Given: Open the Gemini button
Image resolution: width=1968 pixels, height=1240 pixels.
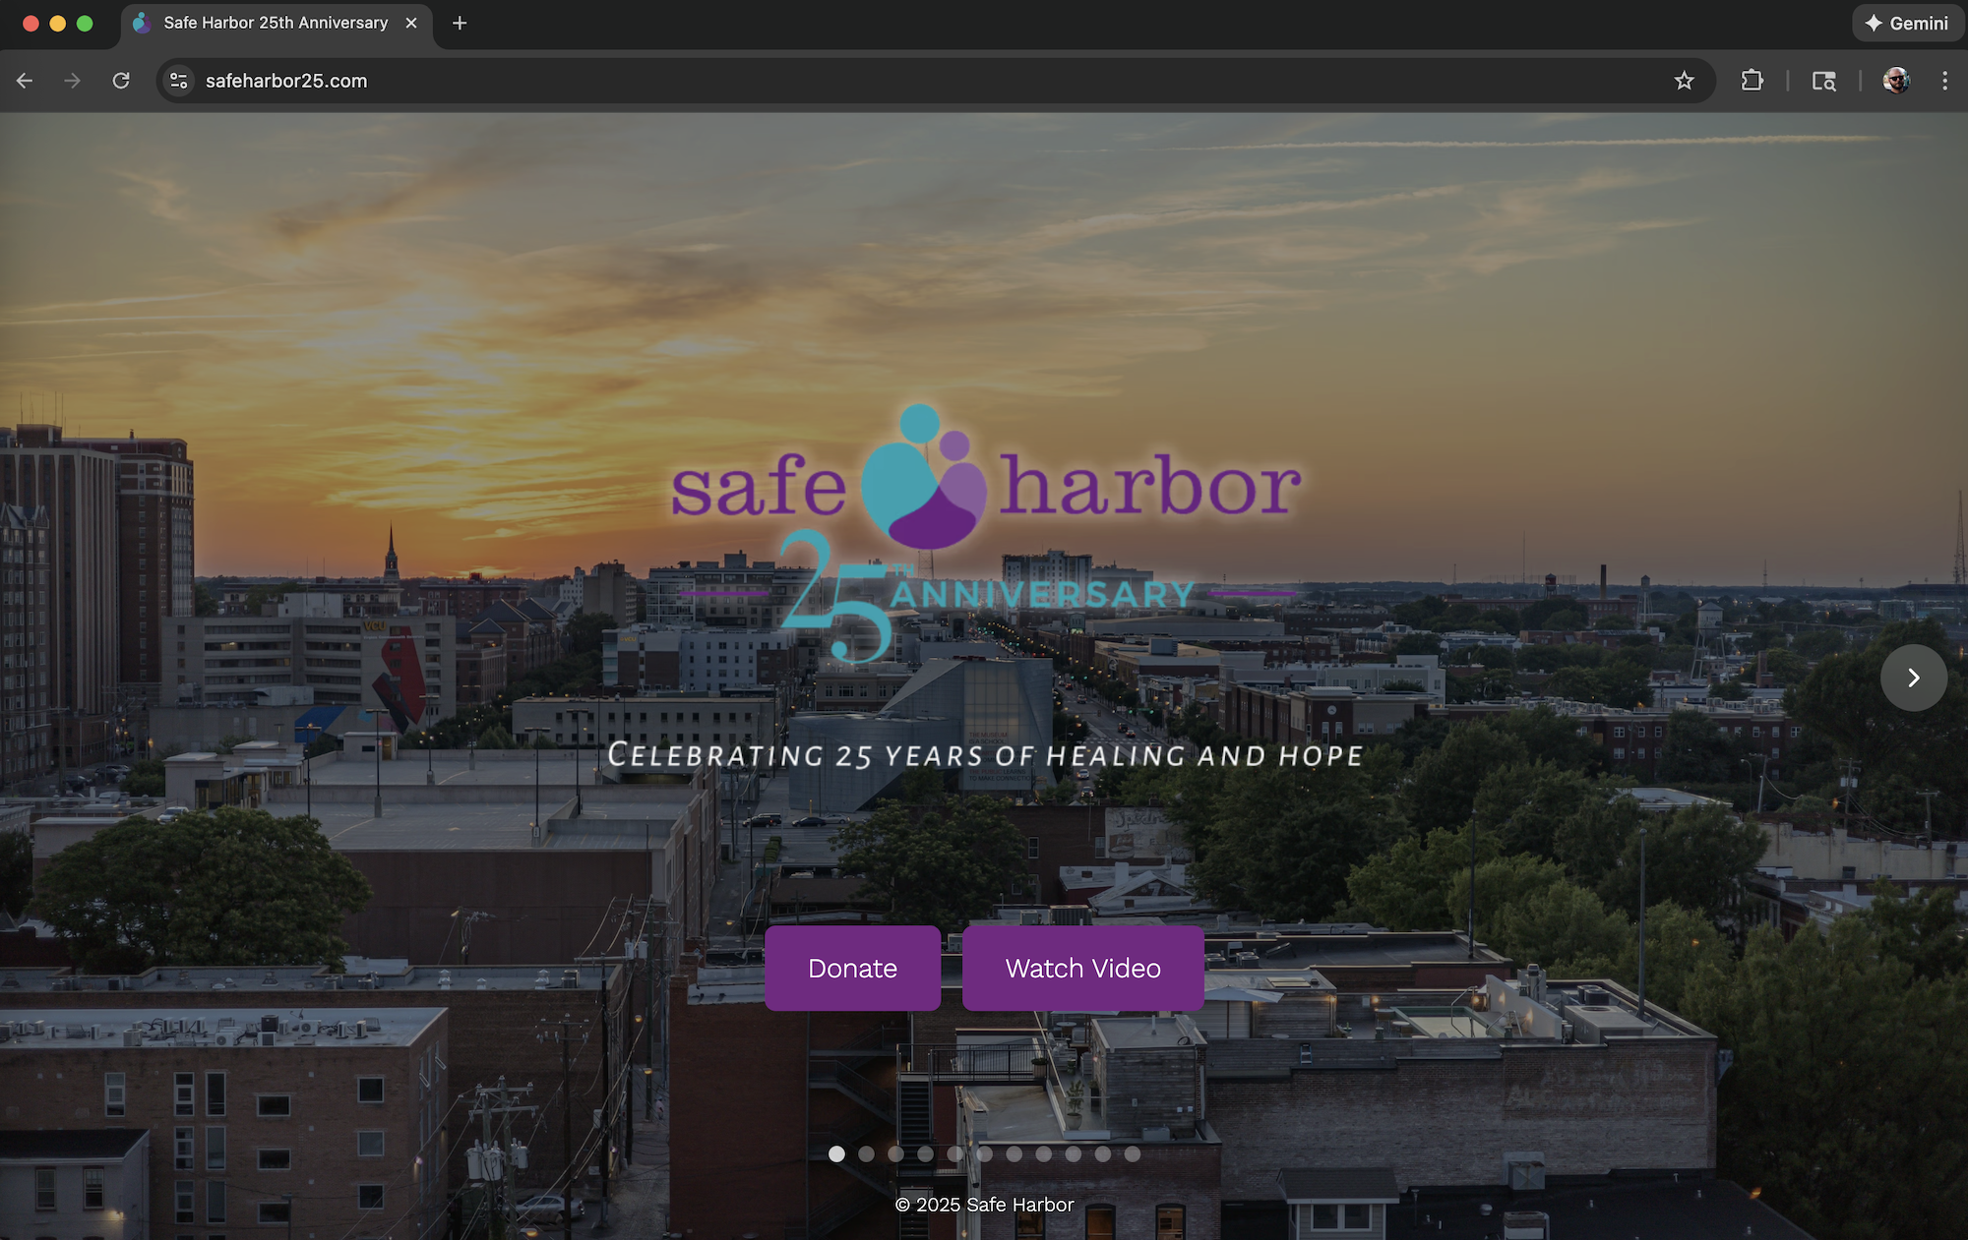Looking at the screenshot, I should click(x=1906, y=23).
